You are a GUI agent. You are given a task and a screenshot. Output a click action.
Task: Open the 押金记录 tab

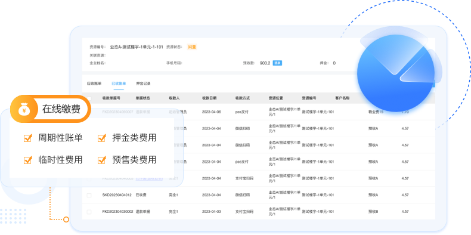click(143, 84)
